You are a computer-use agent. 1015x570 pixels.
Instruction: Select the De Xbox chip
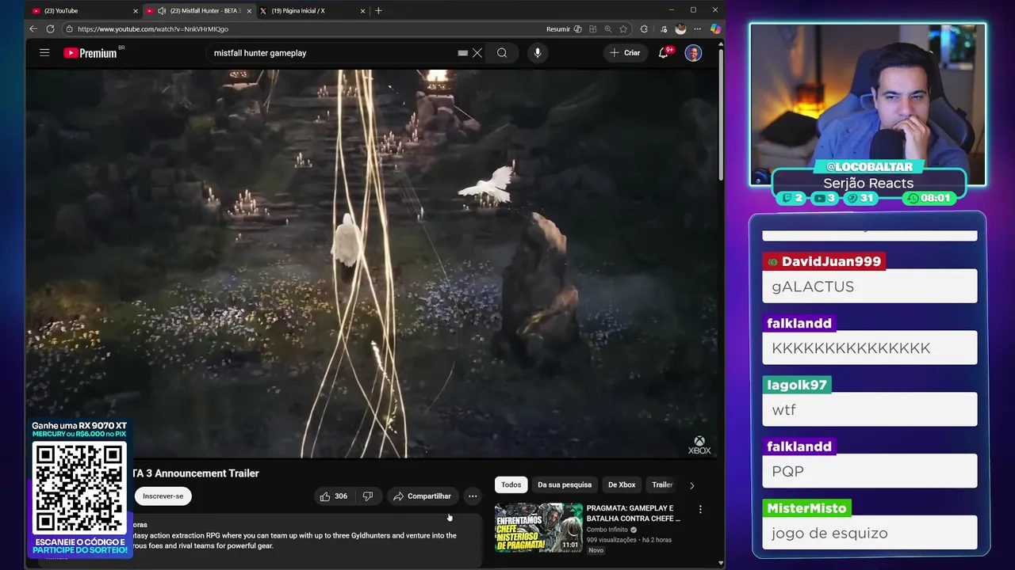(x=622, y=484)
